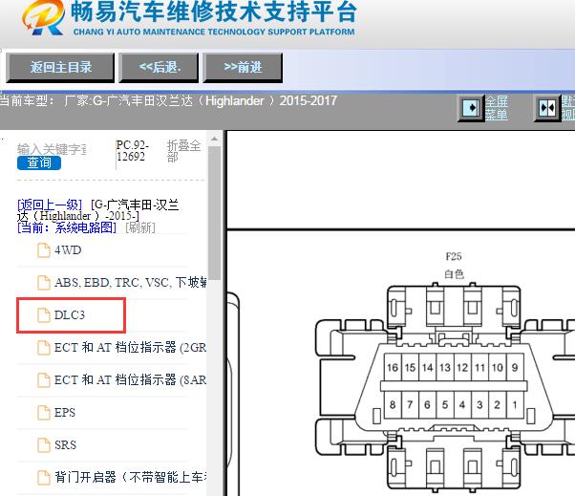Open the SRS circuit diagram entry
This screenshot has width=575, height=496.
coord(65,445)
